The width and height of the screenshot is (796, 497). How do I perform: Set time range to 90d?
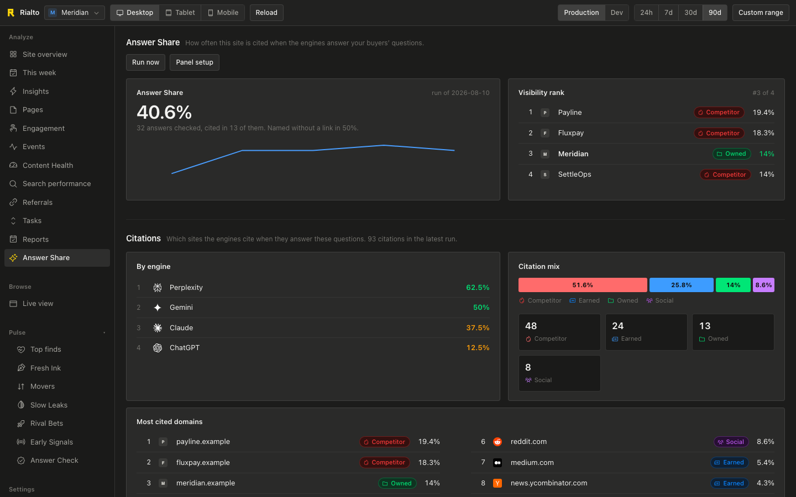[715, 13]
